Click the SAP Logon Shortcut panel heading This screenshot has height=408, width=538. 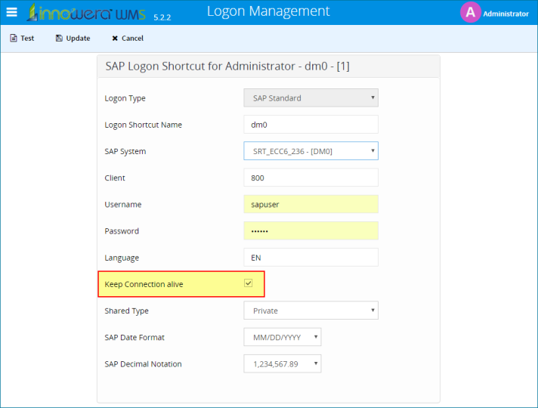tap(227, 66)
